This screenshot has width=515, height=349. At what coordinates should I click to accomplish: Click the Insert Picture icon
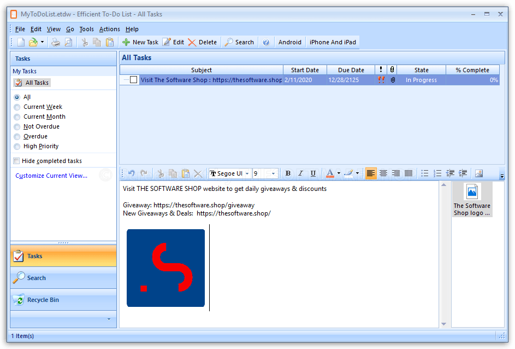[479, 173]
